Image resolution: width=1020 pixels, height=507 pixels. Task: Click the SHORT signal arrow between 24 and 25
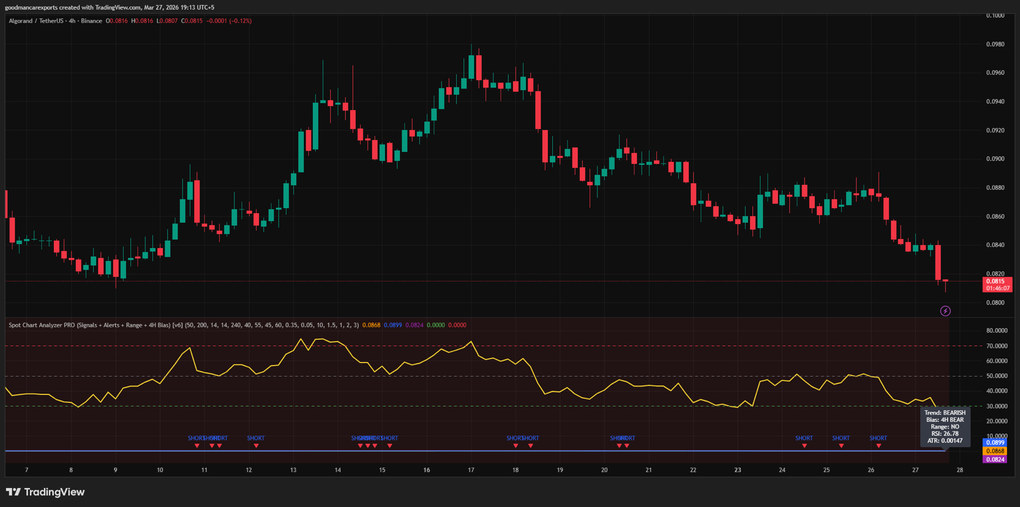tap(804, 445)
